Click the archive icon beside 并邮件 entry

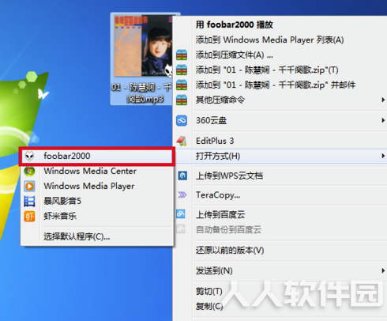(182, 85)
